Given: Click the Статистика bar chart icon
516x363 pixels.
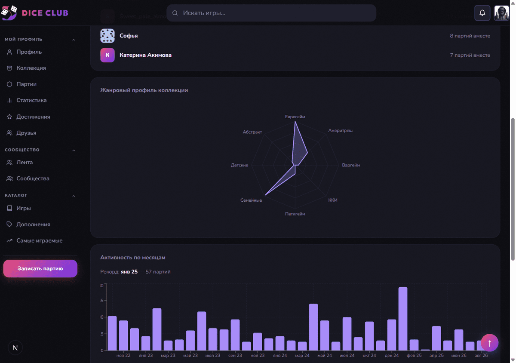Looking at the screenshot, I should (9, 100).
